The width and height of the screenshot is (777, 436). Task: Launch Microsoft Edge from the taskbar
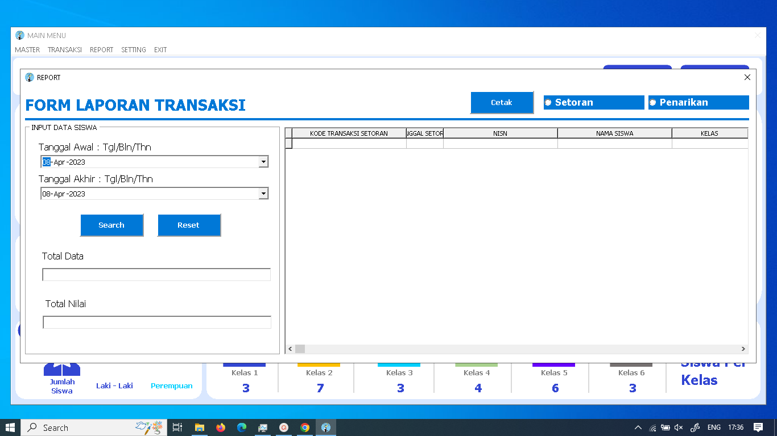pos(241,427)
